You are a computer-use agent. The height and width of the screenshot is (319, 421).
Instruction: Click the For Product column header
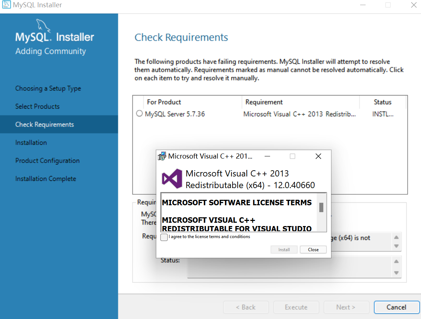[x=192, y=102]
